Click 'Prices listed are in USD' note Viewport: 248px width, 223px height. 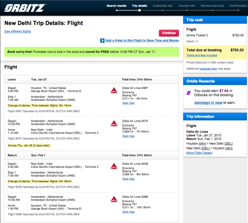pyautogui.click(x=210, y=63)
